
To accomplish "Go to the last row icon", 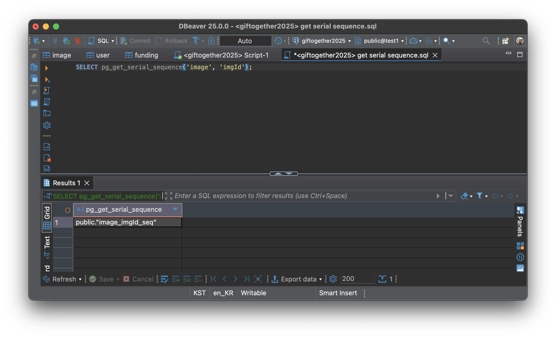I will pyautogui.click(x=246, y=279).
